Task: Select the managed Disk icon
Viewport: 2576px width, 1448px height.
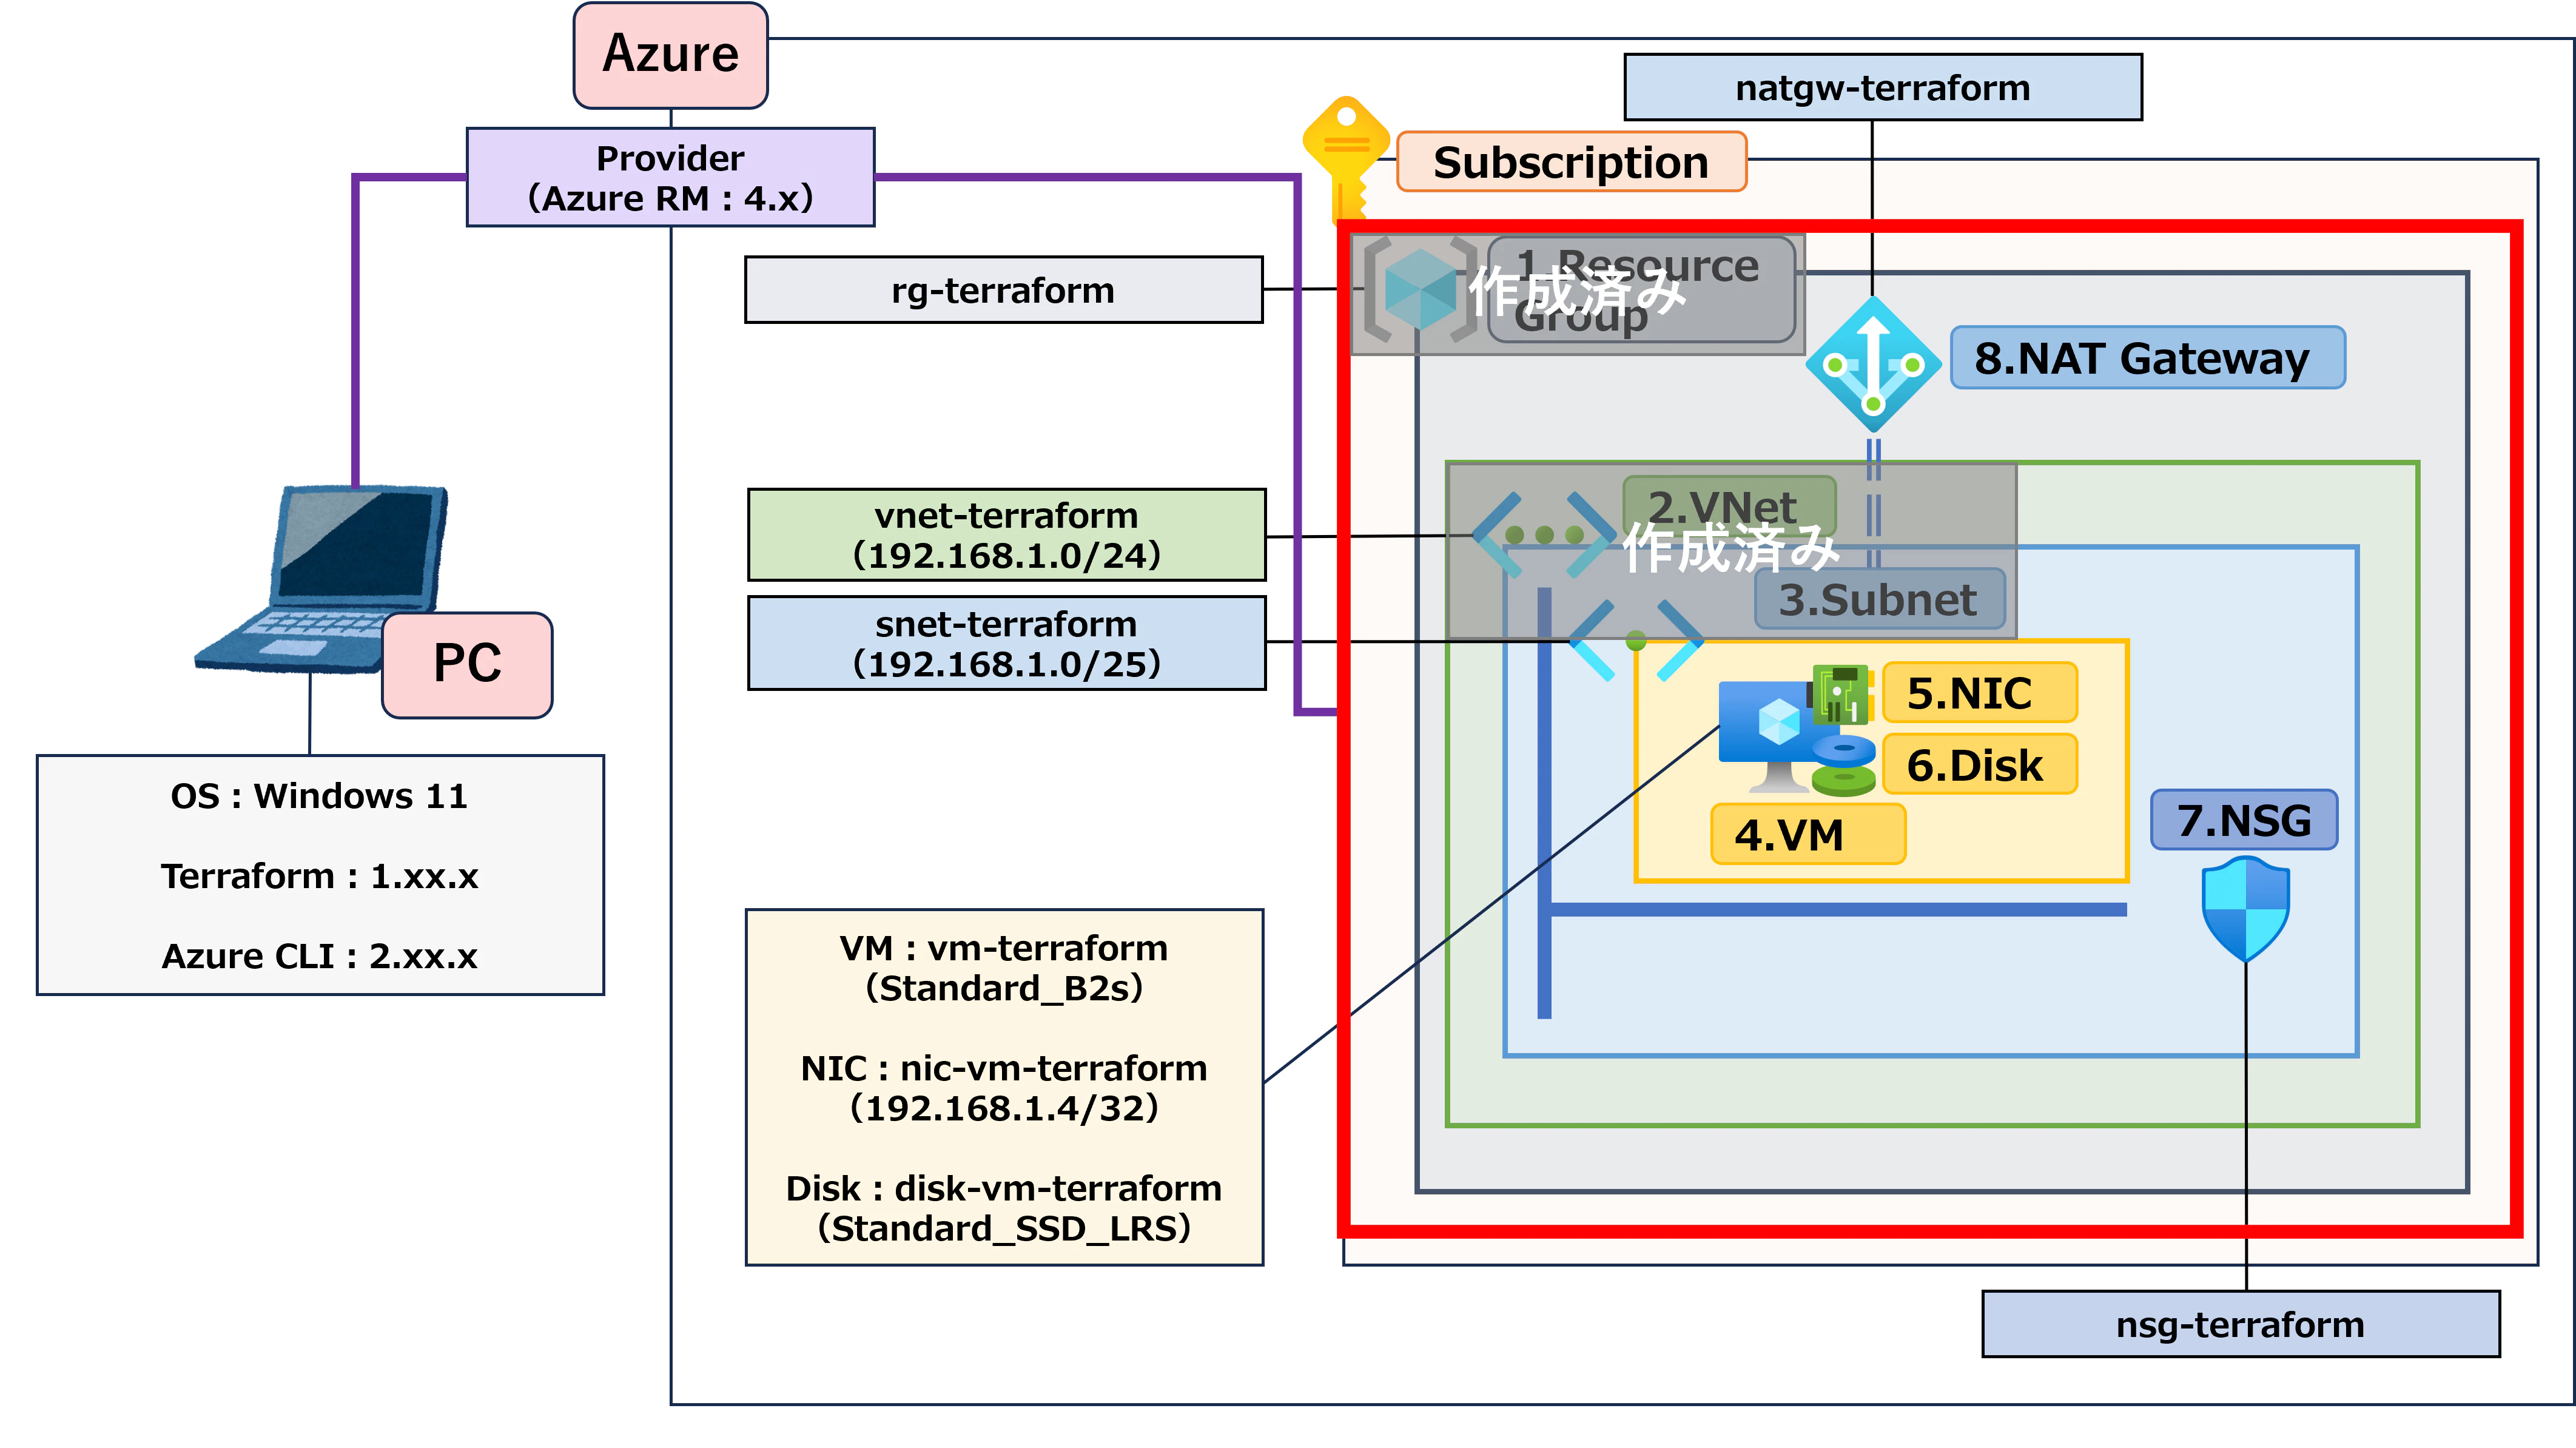Action: [1843, 766]
